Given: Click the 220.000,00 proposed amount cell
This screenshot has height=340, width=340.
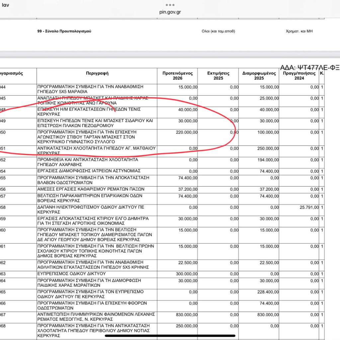Looking at the screenshot, I should 187,132.
